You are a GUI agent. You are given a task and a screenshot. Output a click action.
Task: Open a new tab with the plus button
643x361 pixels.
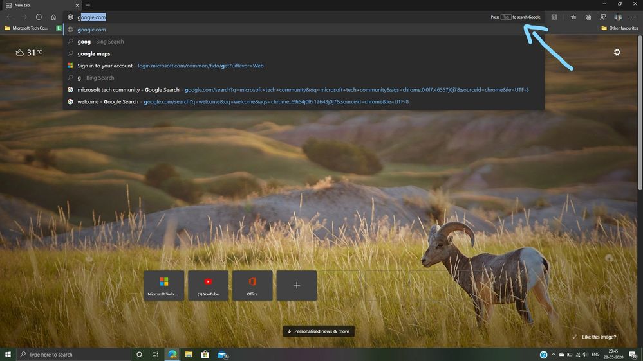click(x=88, y=5)
